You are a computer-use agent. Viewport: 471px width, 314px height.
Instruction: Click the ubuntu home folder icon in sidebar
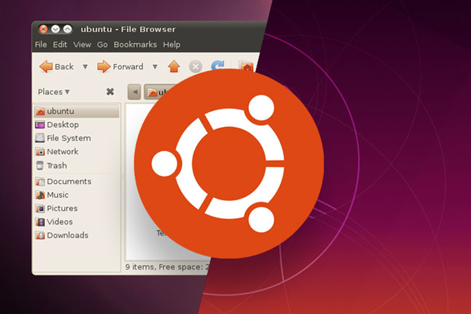click(40, 111)
